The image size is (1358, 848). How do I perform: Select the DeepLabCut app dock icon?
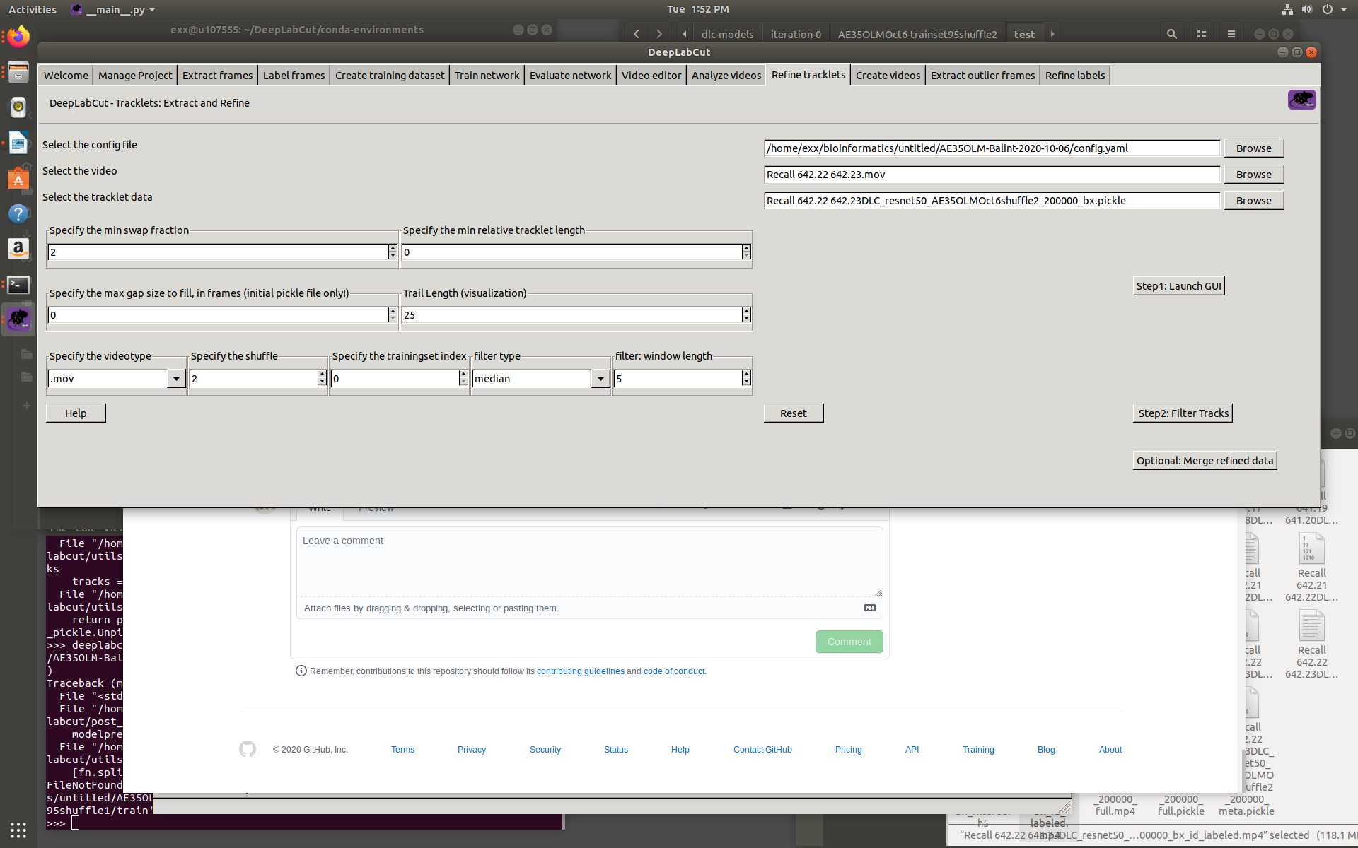(x=18, y=320)
